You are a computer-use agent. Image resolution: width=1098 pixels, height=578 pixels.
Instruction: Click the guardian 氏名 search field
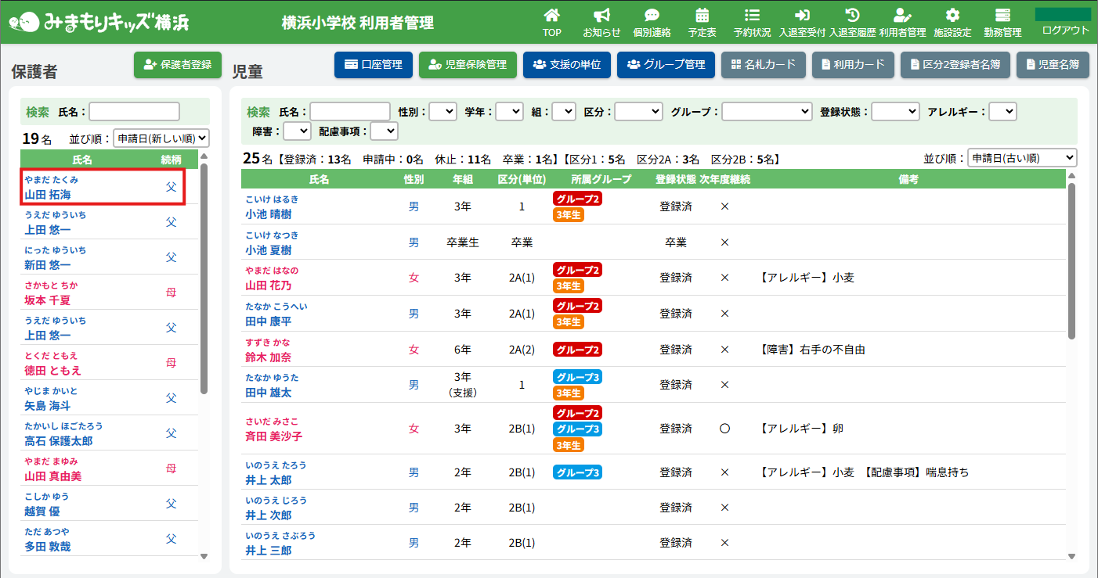[135, 112]
